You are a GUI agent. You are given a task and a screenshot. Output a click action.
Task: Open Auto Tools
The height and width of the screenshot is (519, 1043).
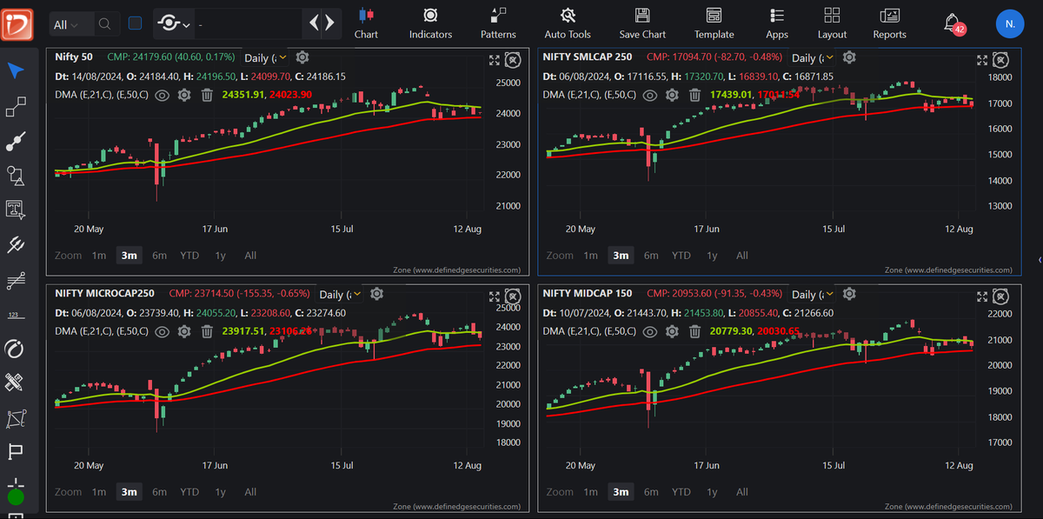coord(568,23)
